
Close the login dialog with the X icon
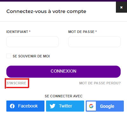click(x=121, y=7)
